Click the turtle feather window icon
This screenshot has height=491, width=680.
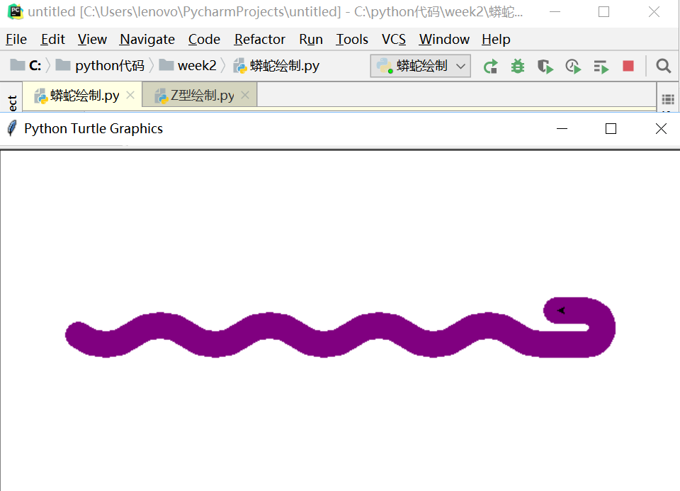(12, 128)
